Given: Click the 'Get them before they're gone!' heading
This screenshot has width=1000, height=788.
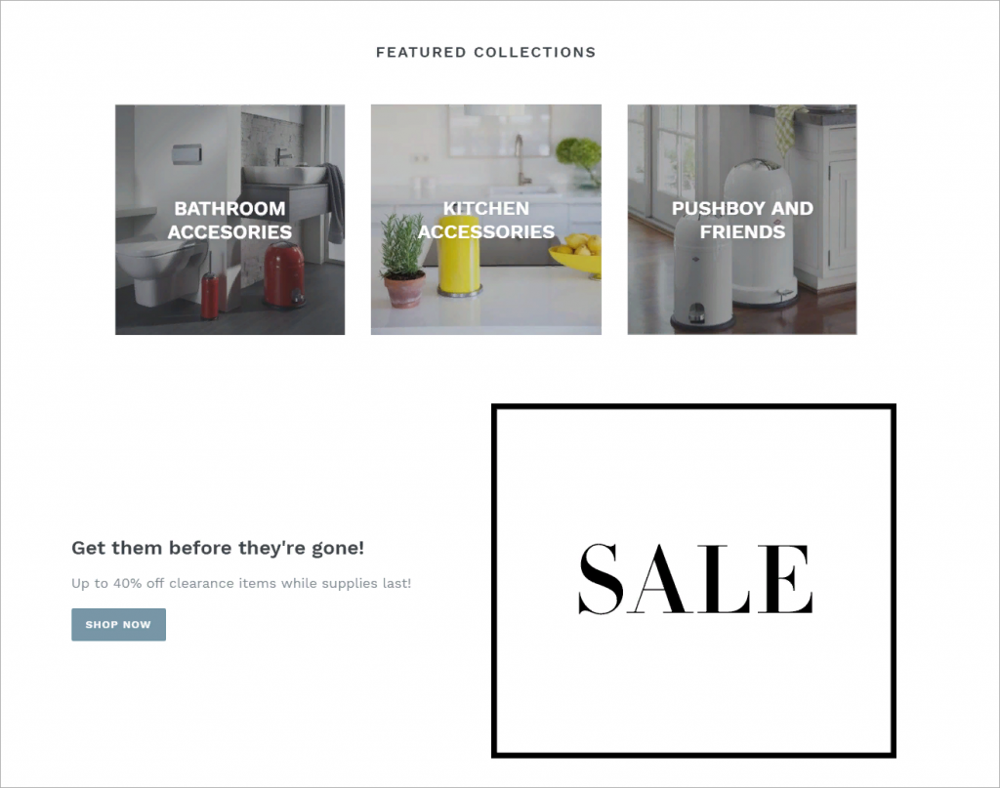Looking at the screenshot, I should coord(218,548).
